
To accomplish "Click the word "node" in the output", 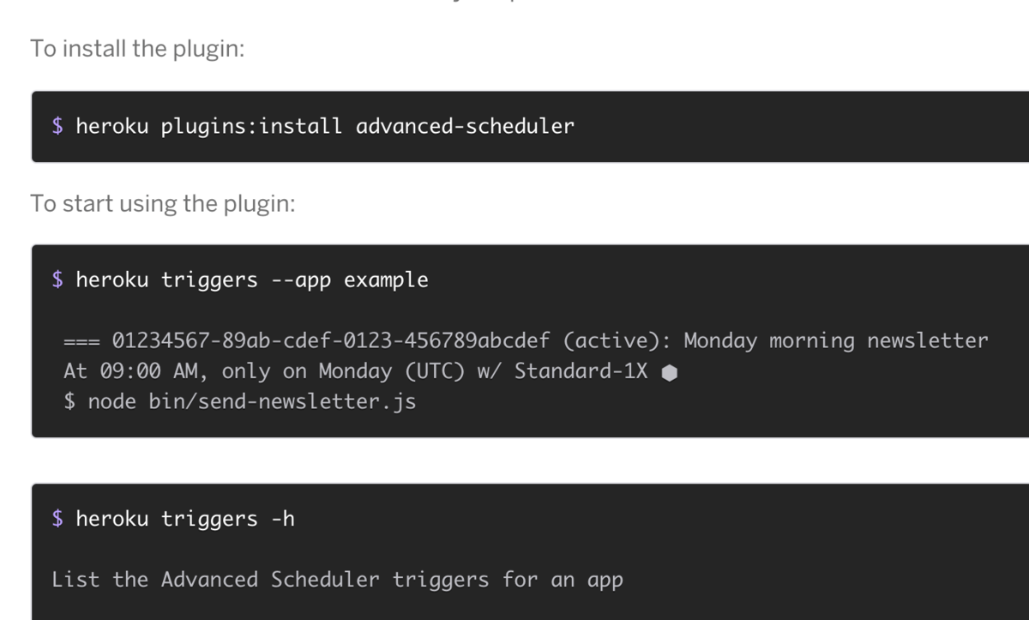I will (111, 401).
